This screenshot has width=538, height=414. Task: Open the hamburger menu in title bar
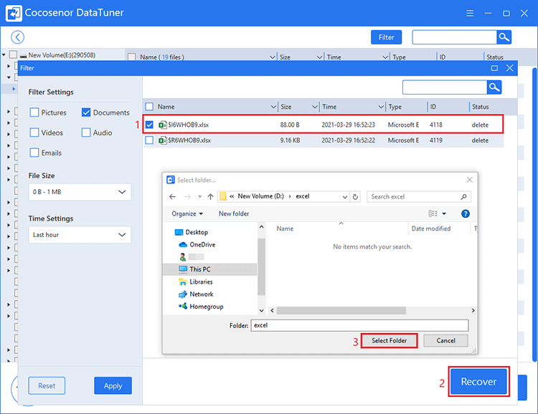coord(470,14)
